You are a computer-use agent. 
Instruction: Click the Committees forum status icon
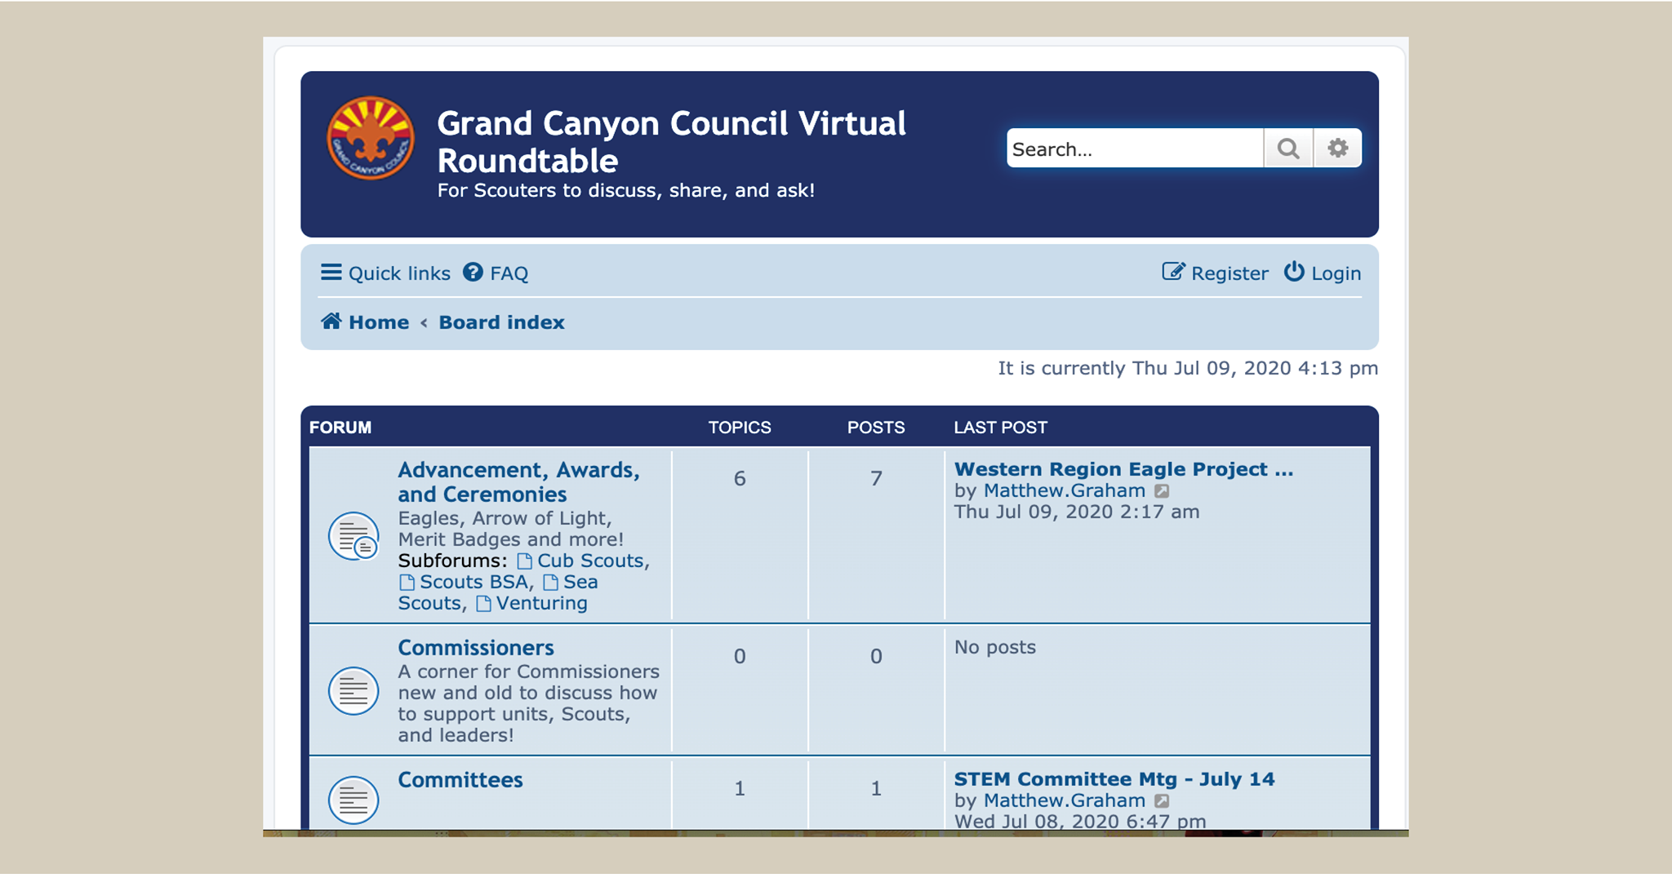[354, 799]
